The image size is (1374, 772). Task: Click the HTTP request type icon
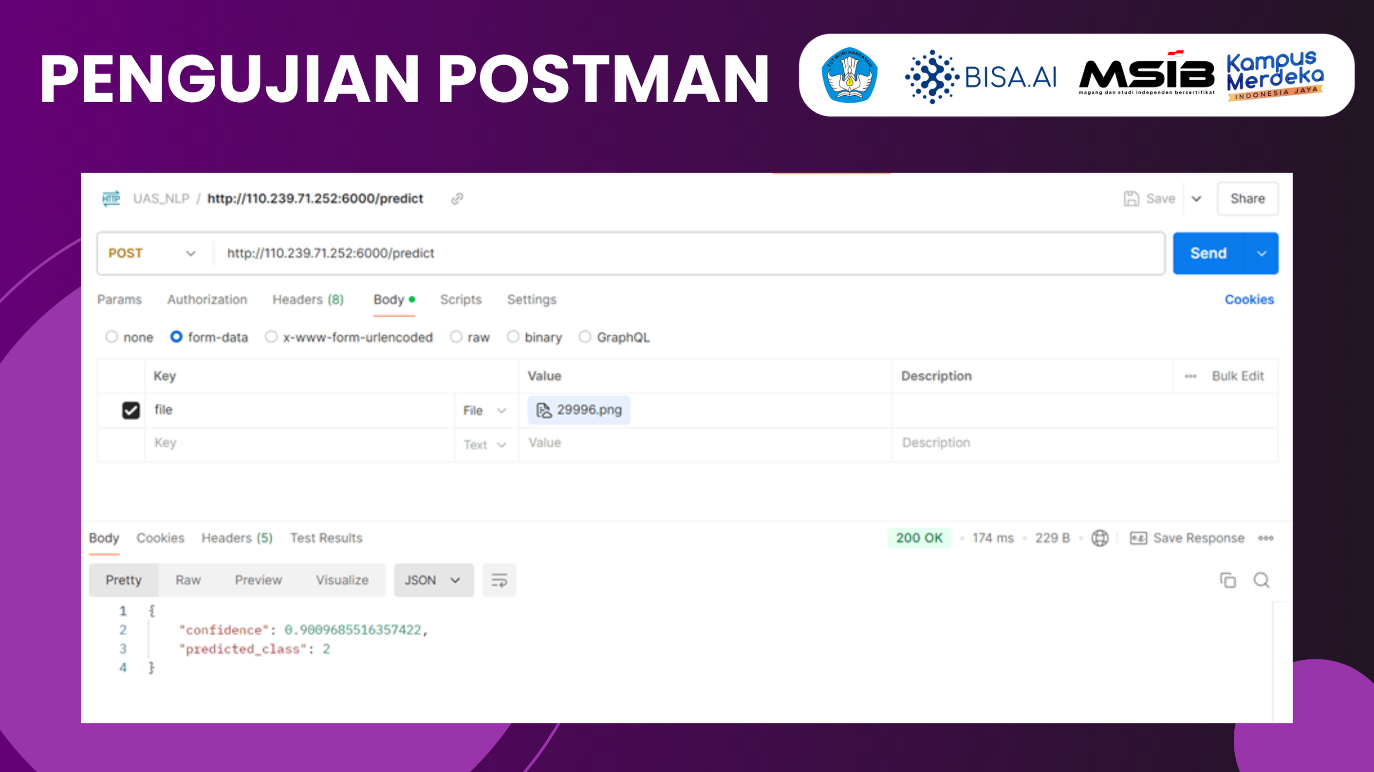[111, 198]
